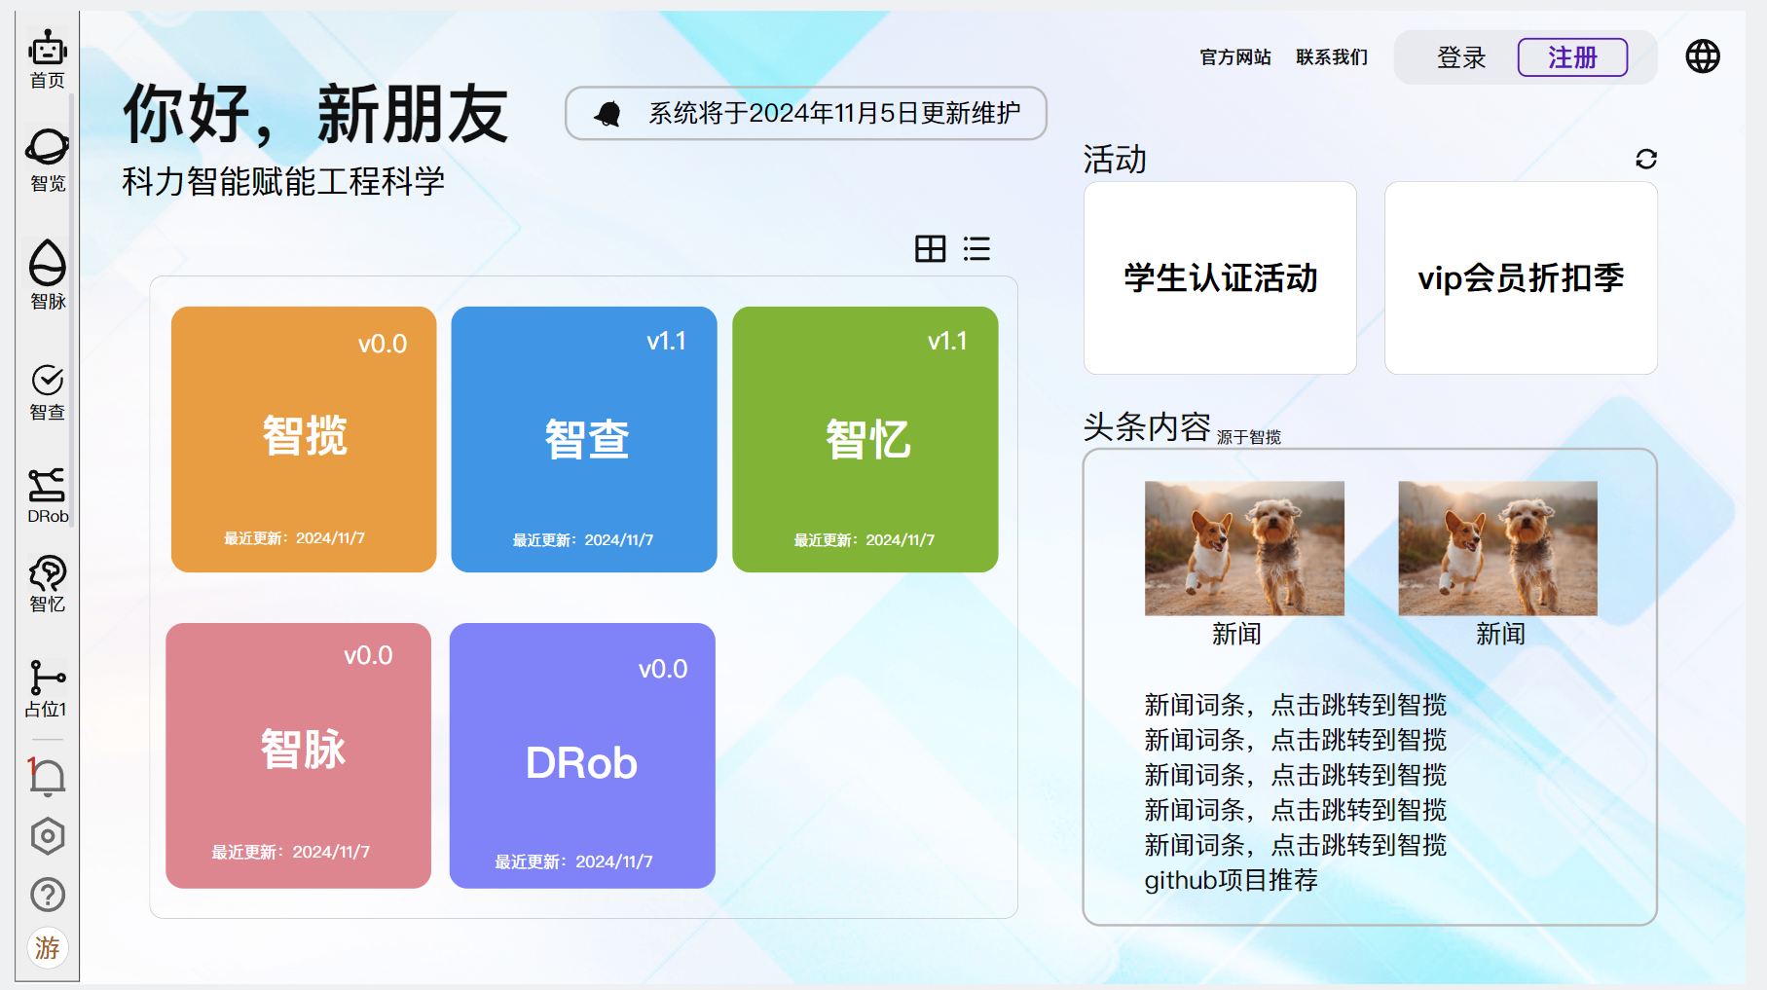Open the language globe selector

[1702, 56]
